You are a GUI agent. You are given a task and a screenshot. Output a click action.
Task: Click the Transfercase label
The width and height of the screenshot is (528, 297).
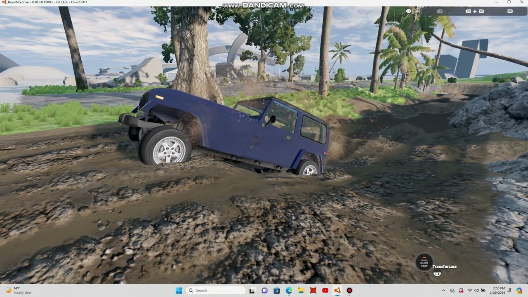click(x=445, y=266)
